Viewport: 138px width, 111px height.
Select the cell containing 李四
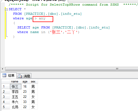click(x=16, y=92)
